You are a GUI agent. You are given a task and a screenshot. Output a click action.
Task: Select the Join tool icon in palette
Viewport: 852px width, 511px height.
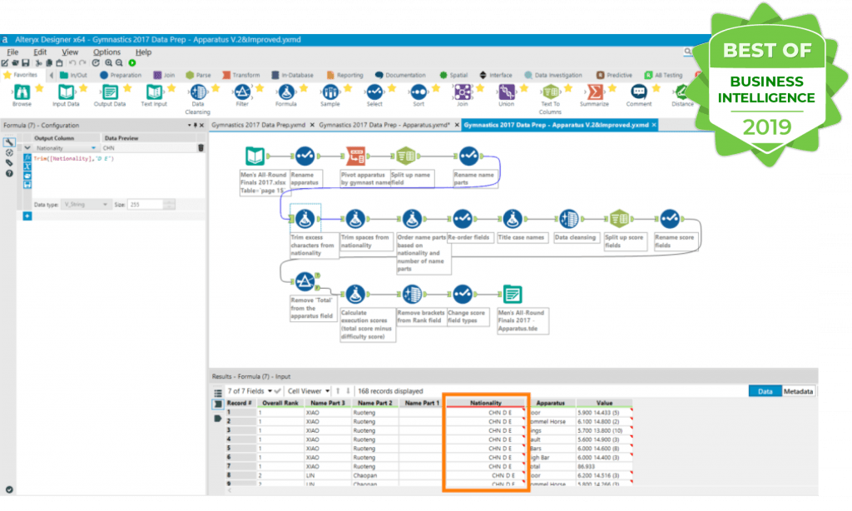[x=463, y=92]
